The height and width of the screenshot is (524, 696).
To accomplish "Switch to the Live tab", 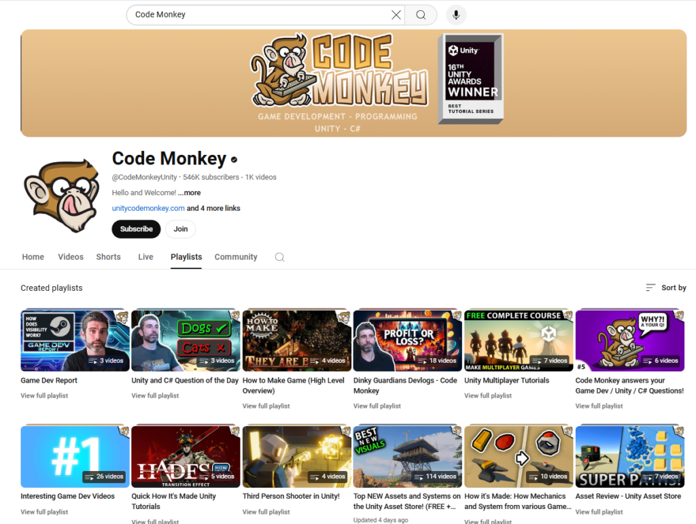I will (145, 257).
